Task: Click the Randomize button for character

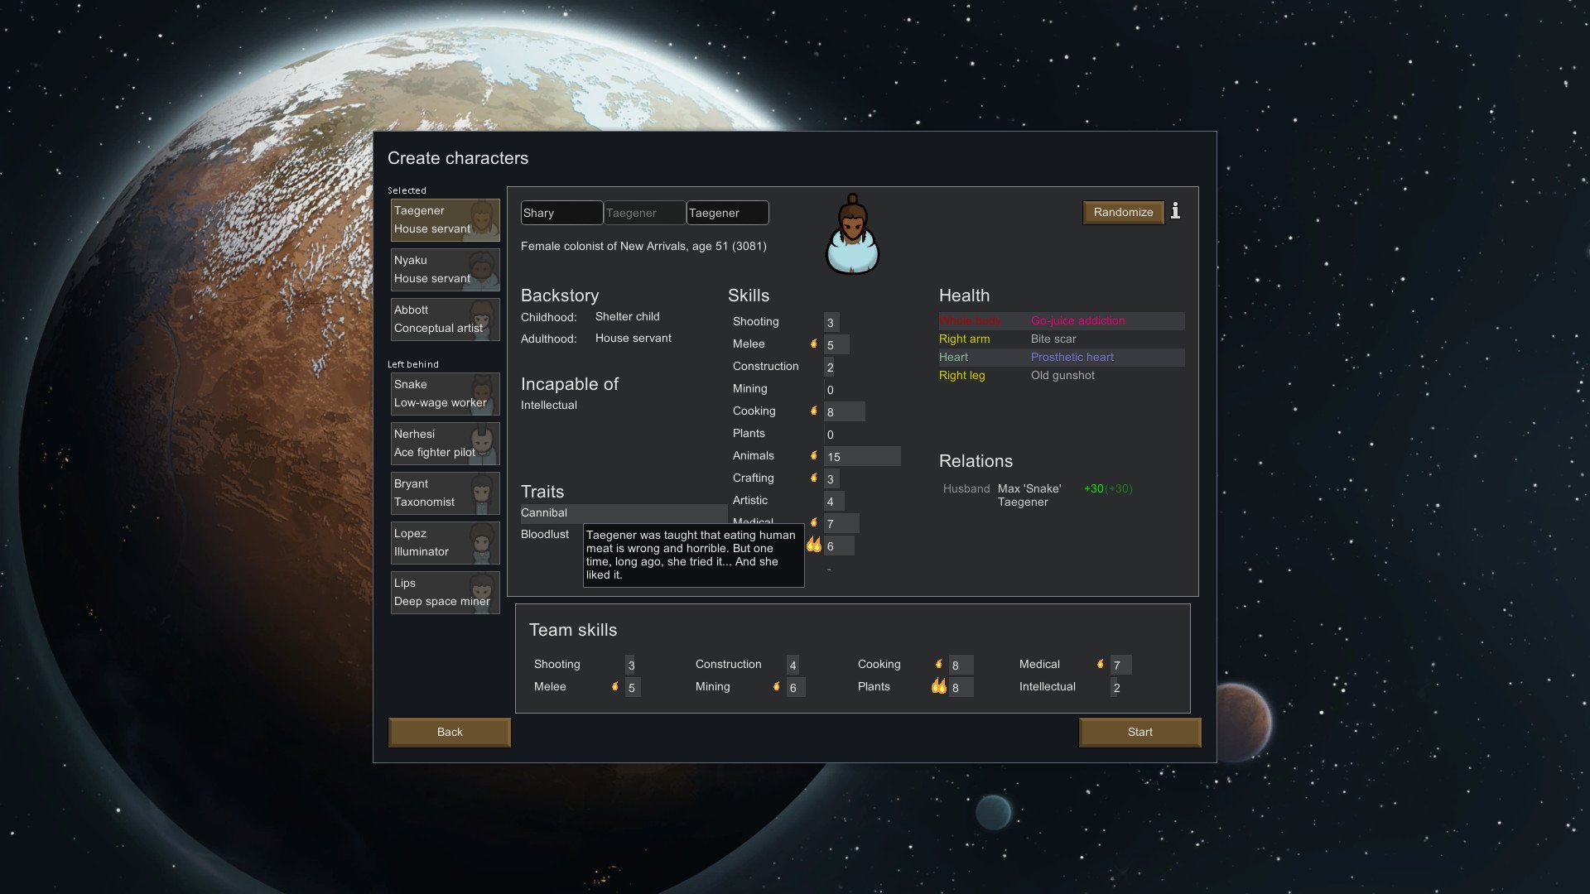Action: point(1123,212)
